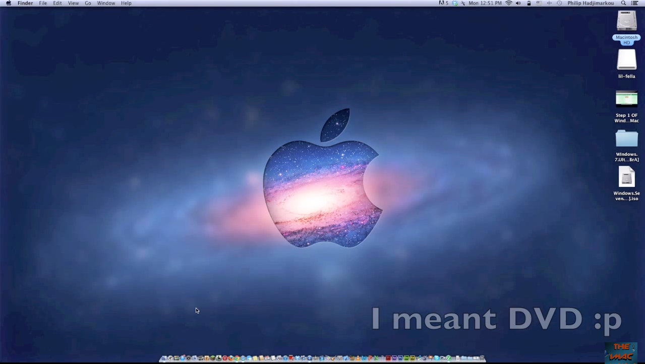645x364 pixels.
Task: Open Skype from the Dock
Action: (437, 358)
